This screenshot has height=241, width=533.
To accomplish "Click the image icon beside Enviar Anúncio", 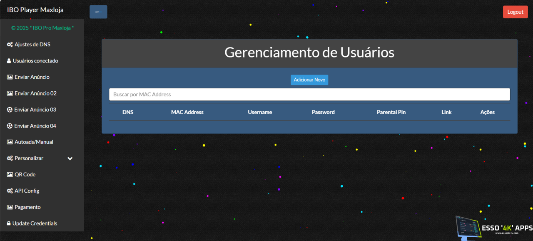I will click(x=10, y=77).
